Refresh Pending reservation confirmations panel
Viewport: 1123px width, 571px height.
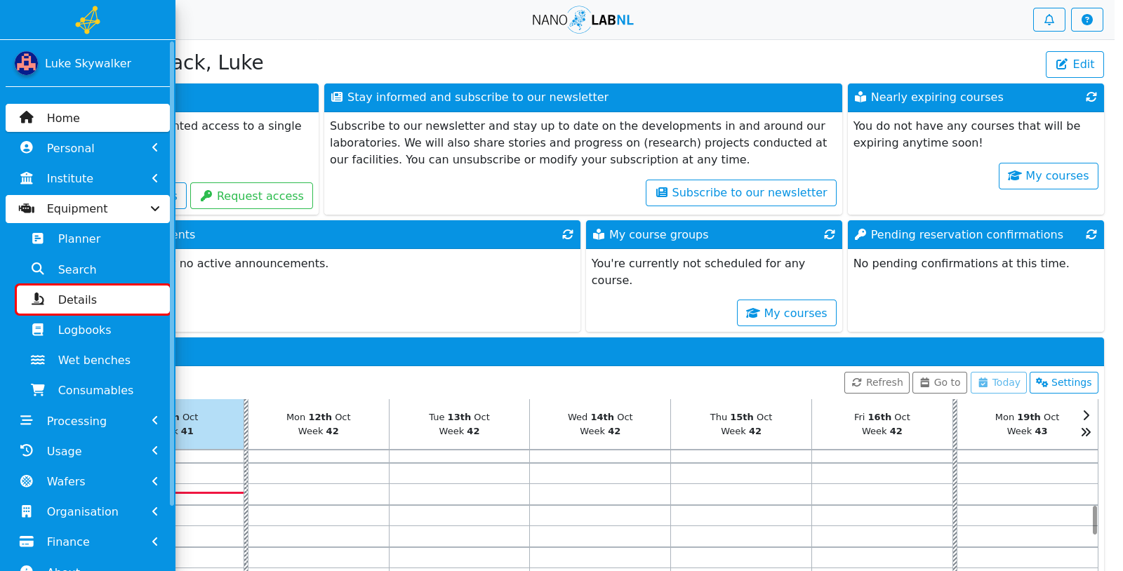point(1091,234)
